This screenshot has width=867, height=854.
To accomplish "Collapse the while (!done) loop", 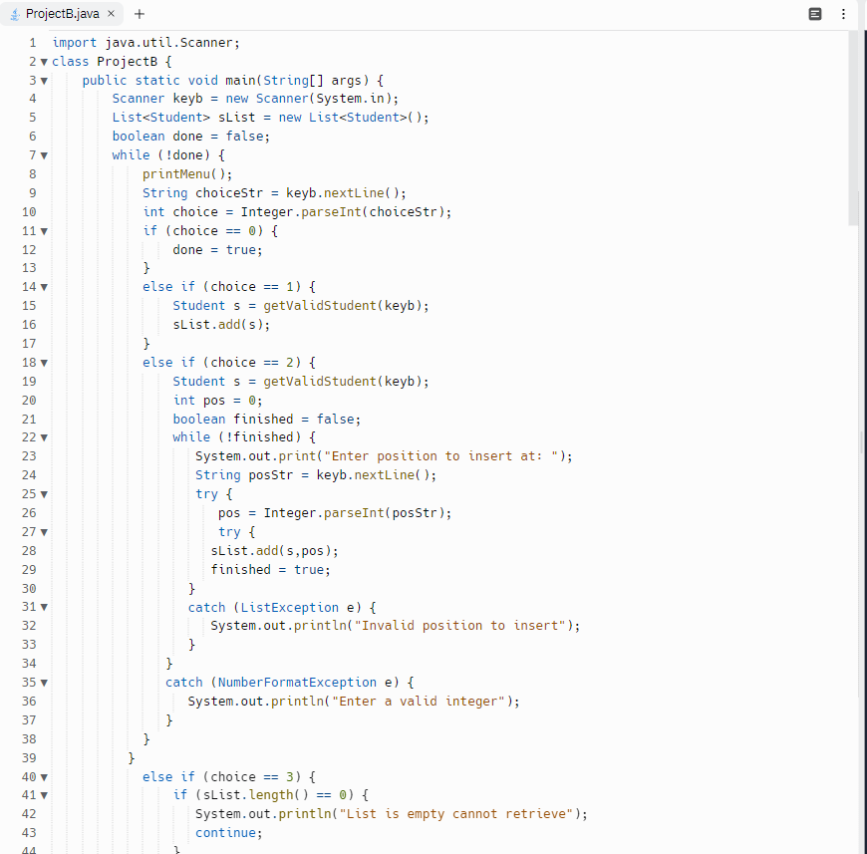I will coord(45,154).
